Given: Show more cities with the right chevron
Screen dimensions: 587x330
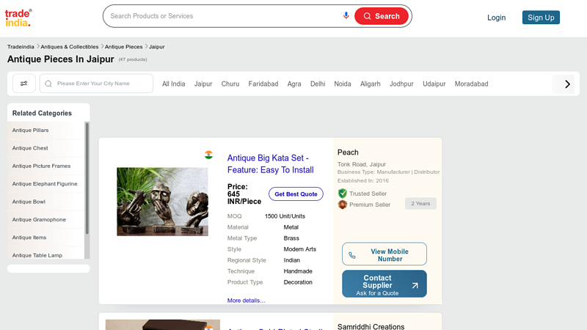Looking at the screenshot, I should (566, 84).
